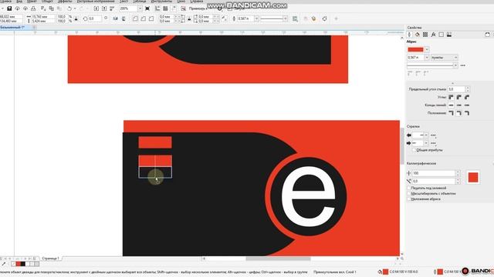Switch to the 'Страница 1' page tab
The height and width of the screenshot is (277, 494).
pos(50,259)
